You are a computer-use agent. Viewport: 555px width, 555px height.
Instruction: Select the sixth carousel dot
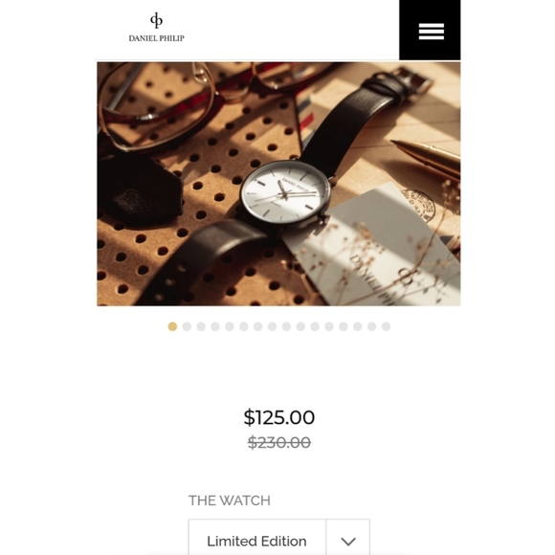(x=243, y=326)
